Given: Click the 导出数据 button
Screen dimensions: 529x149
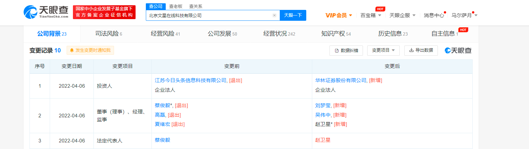Looking at the screenshot, I should [x=421, y=50].
